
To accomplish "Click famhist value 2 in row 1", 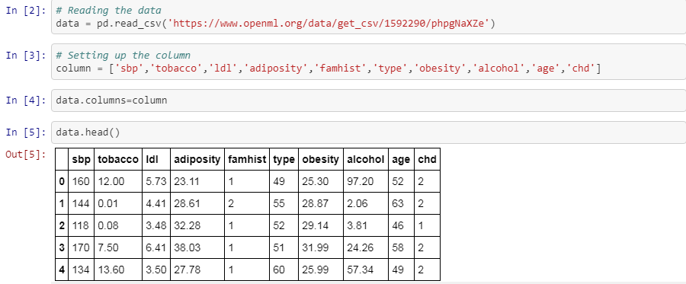I will click(230, 203).
